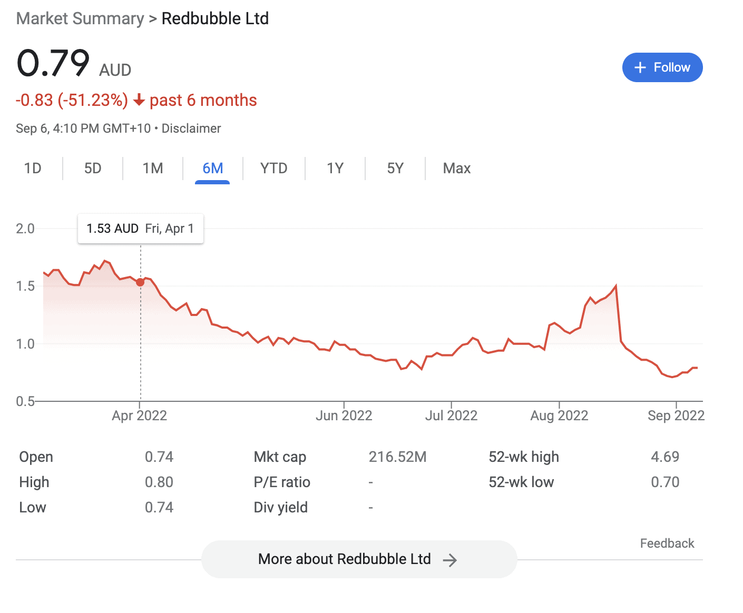The height and width of the screenshot is (613, 743).
Task: Click the dashed April 1 marker line on the chart
Action: pos(141,342)
